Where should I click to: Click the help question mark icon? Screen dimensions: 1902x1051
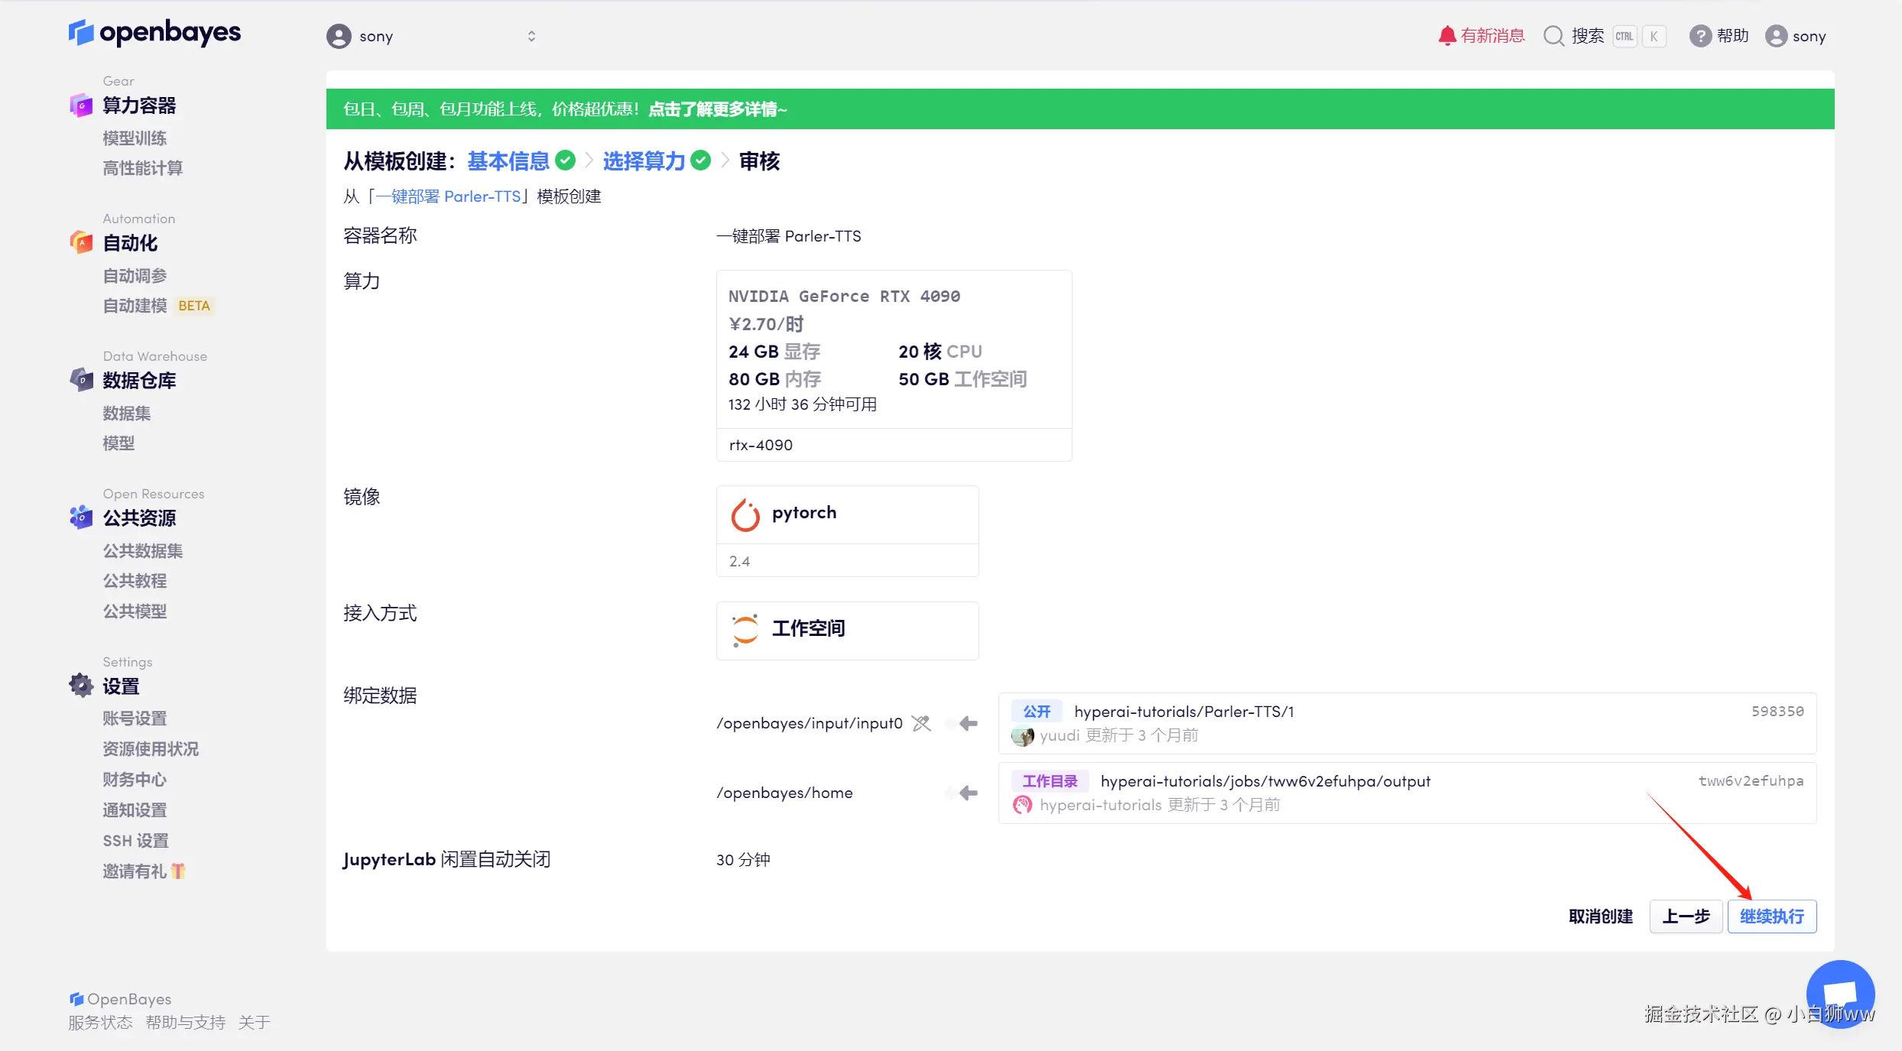tap(1699, 36)
